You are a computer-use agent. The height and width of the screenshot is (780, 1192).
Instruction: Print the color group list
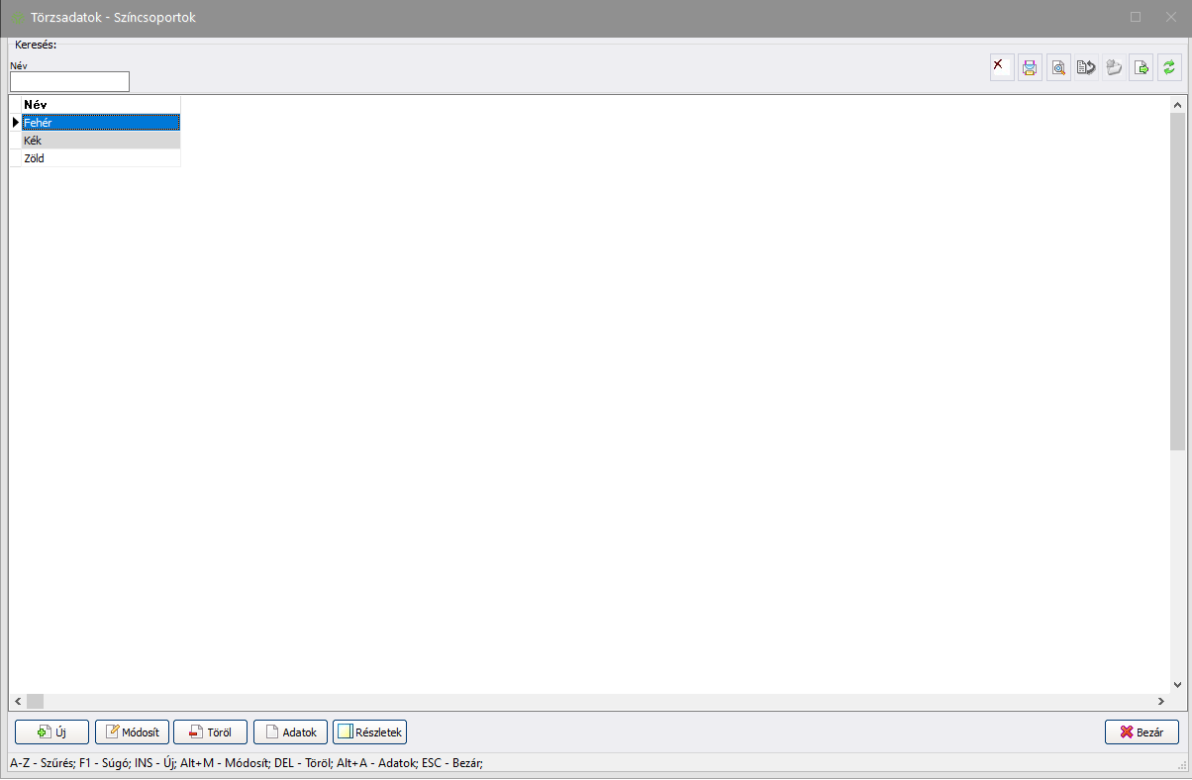pyautogui.click(x=1030, y=67)
